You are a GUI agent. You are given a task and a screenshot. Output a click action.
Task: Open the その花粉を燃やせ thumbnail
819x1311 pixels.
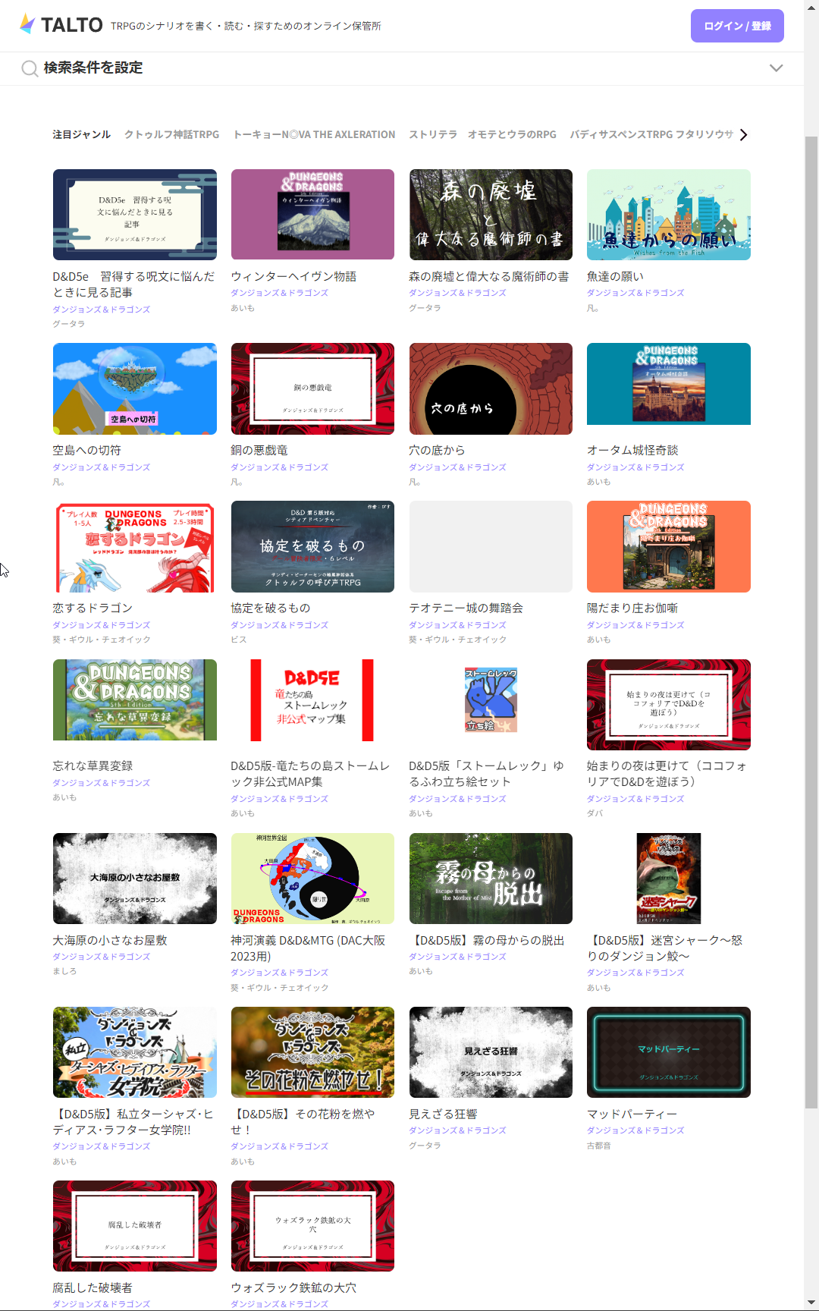[312, 1052]
